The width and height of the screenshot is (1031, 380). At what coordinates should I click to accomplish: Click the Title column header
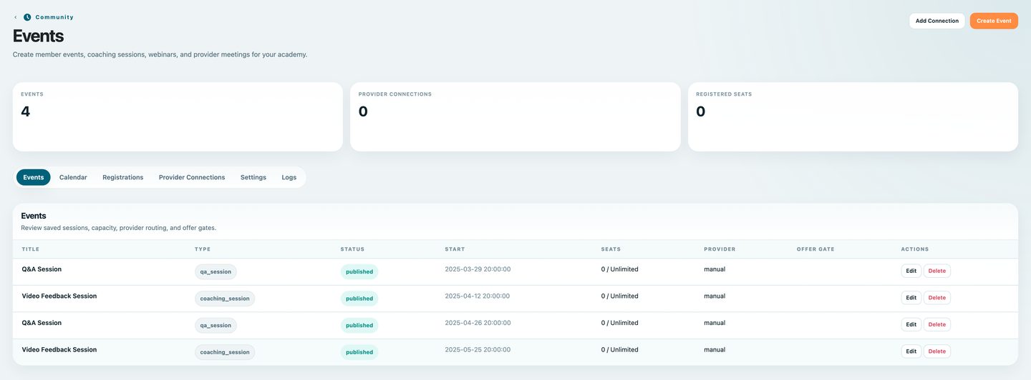31,249
